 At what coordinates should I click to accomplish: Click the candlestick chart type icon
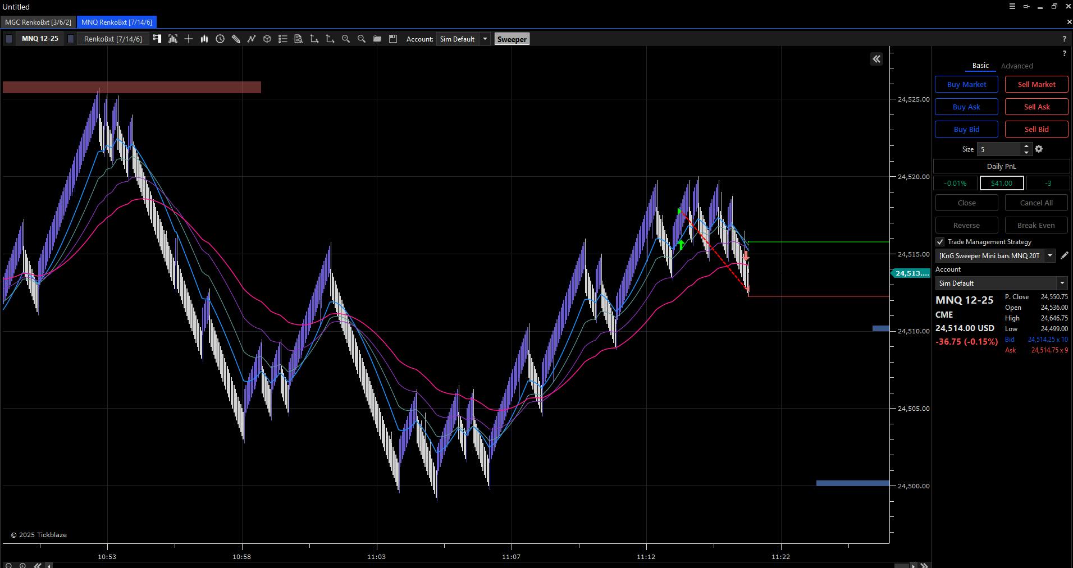(x=204, y=39)
